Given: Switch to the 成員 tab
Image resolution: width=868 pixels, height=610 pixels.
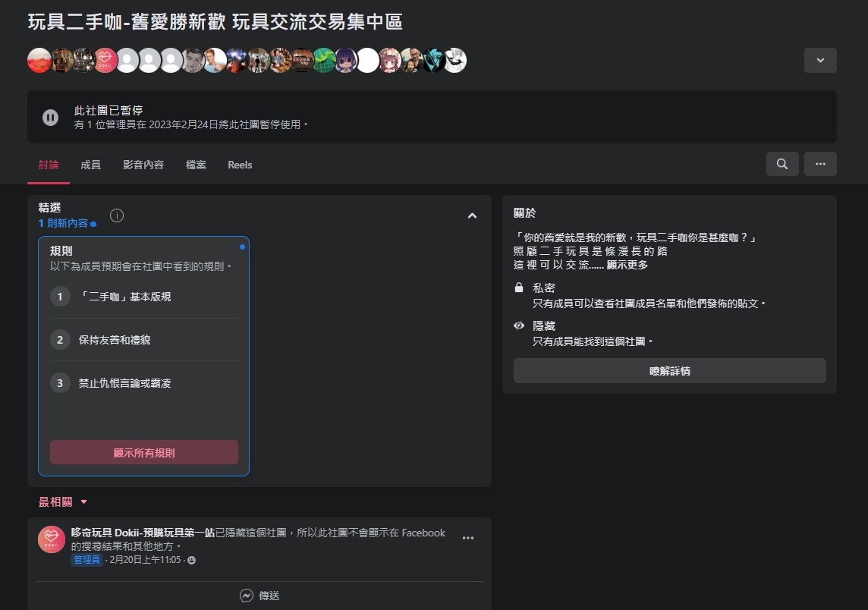Looking at the screenshot, I should 91,165.
